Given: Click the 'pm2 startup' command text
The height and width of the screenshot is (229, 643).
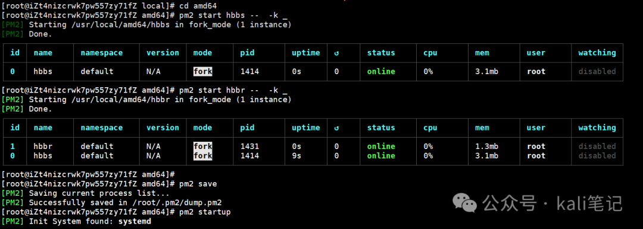Looking at the screenshot, I should tap(205, 212).
